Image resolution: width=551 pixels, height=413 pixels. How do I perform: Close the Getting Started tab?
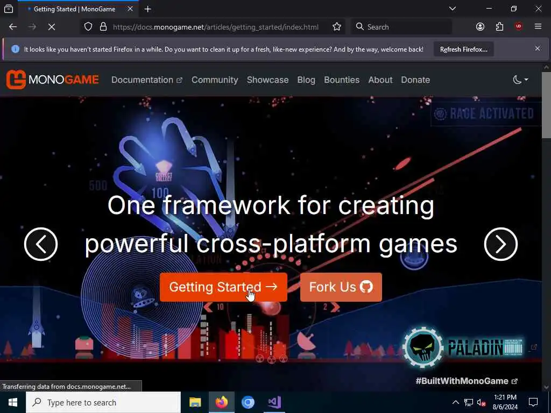click(130, 9)
